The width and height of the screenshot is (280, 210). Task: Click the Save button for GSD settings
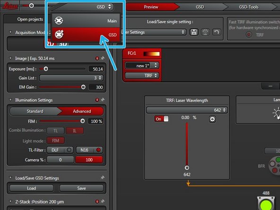point(82,188)
